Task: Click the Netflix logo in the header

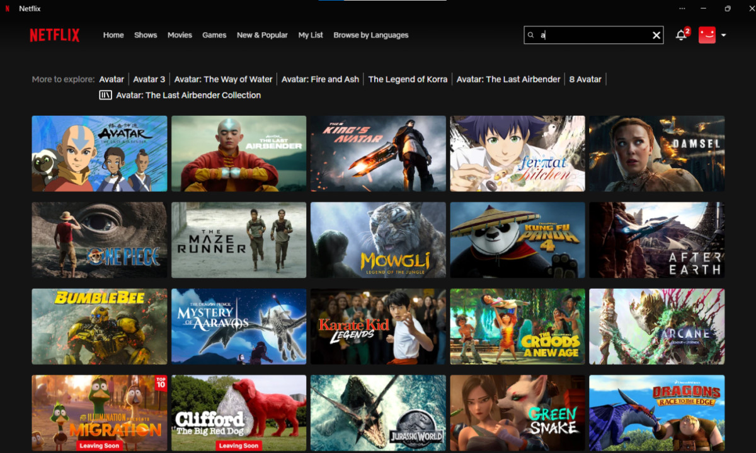Action: pos(55,35)
